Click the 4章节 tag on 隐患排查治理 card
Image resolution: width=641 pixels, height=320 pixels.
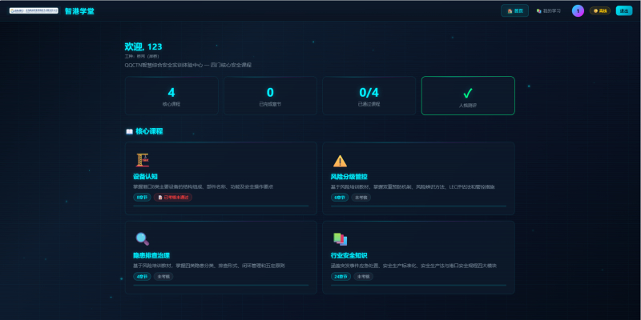(142, 276)
